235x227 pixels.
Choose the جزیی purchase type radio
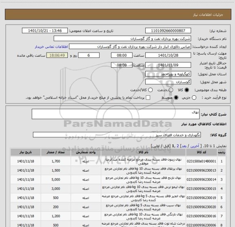tap(194, 98)
